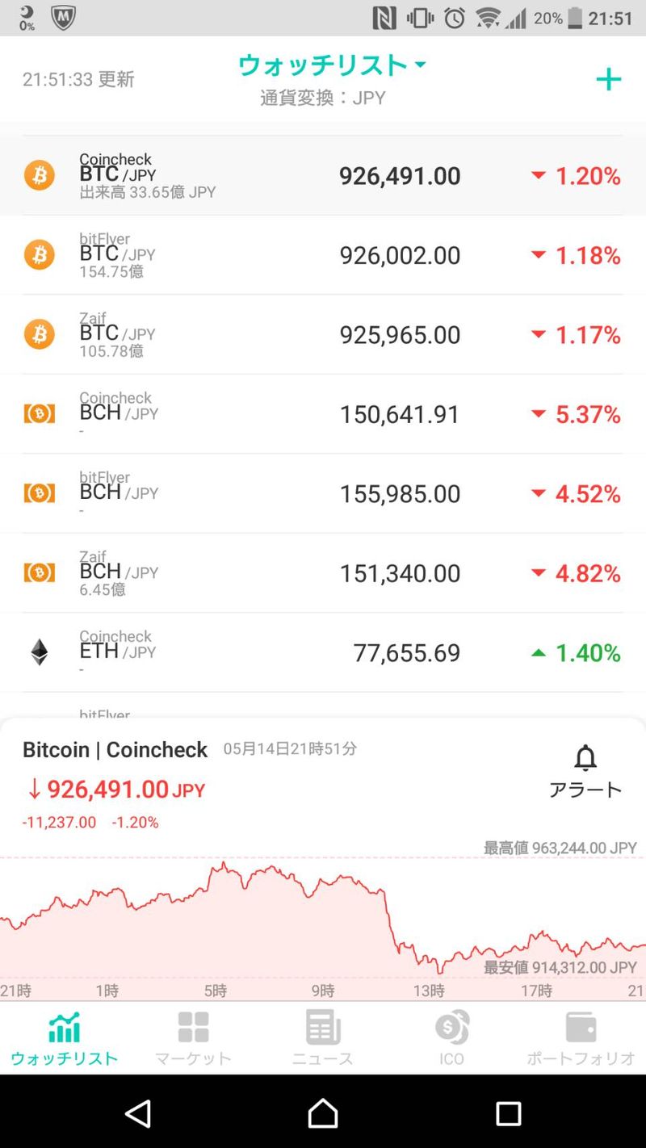Tap the bitFlyer Bitcoin coin icon
646x1148 pixels.
[x=39, y=255]
